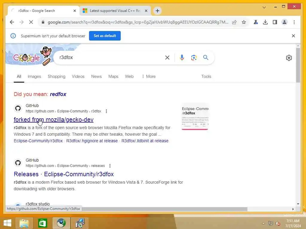Stop loading the page
The height and width of the screenshot is (229, 306).
coord(31,22)
